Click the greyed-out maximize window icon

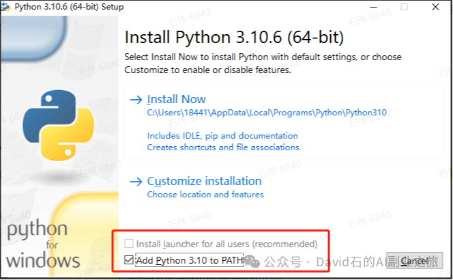click(404, 7)
